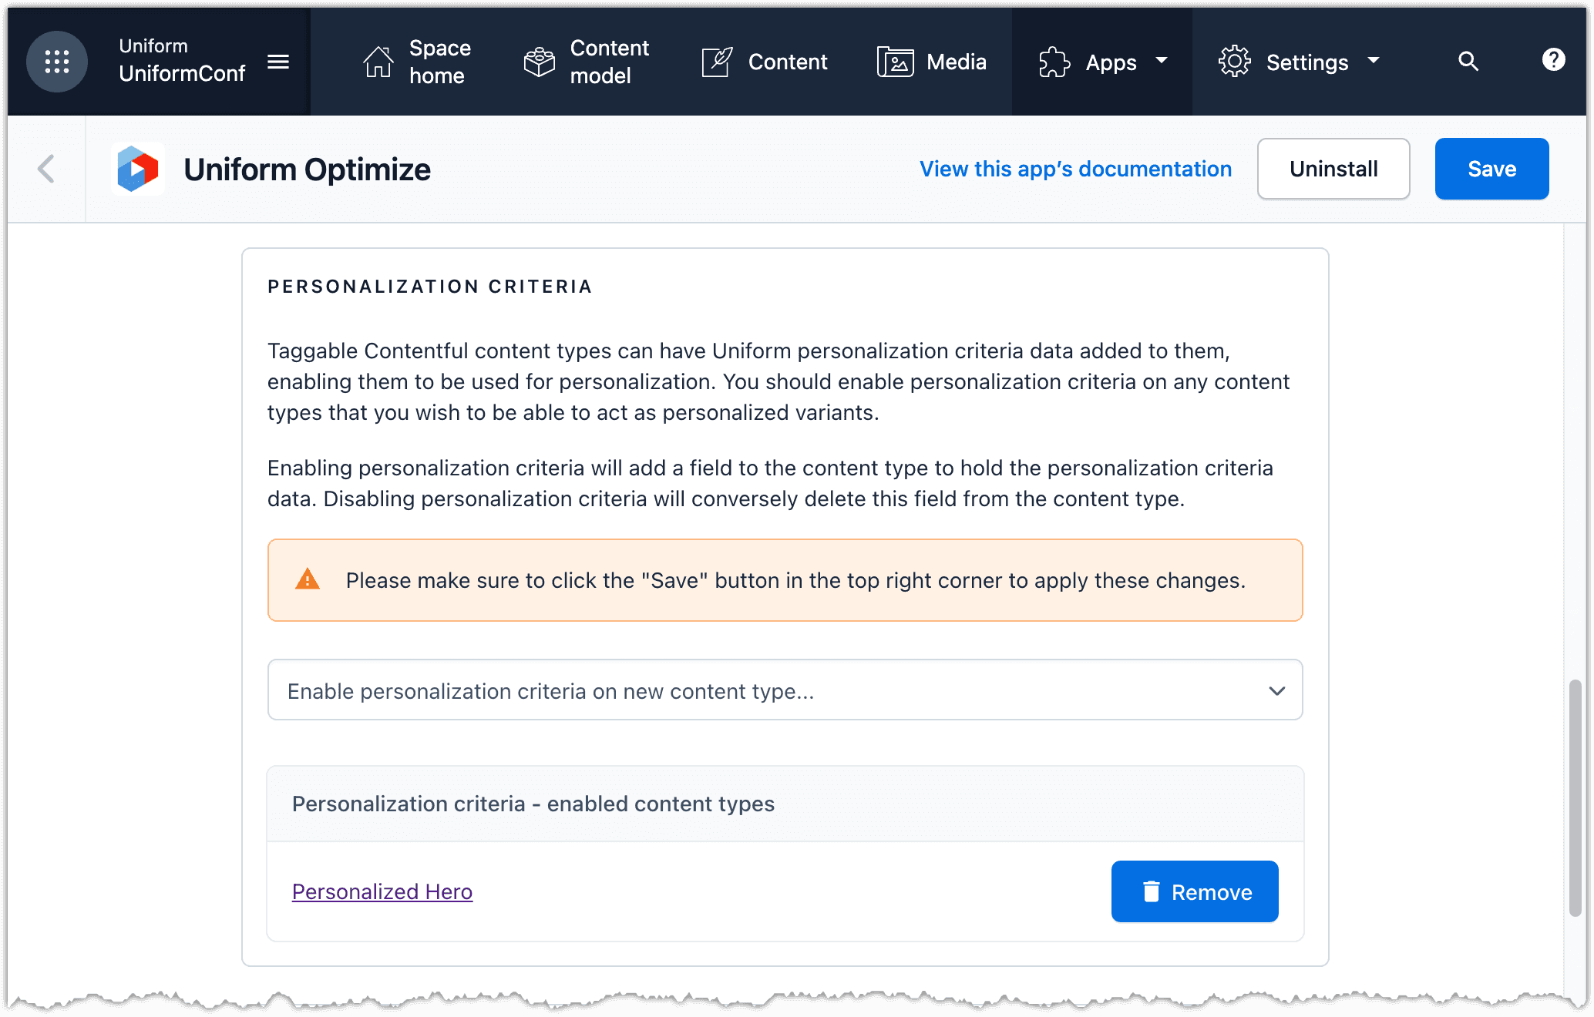The width and height of the screenshot is (1594, 1017).
Task: Click the search magnifier icon
Action: (1468, 62)
